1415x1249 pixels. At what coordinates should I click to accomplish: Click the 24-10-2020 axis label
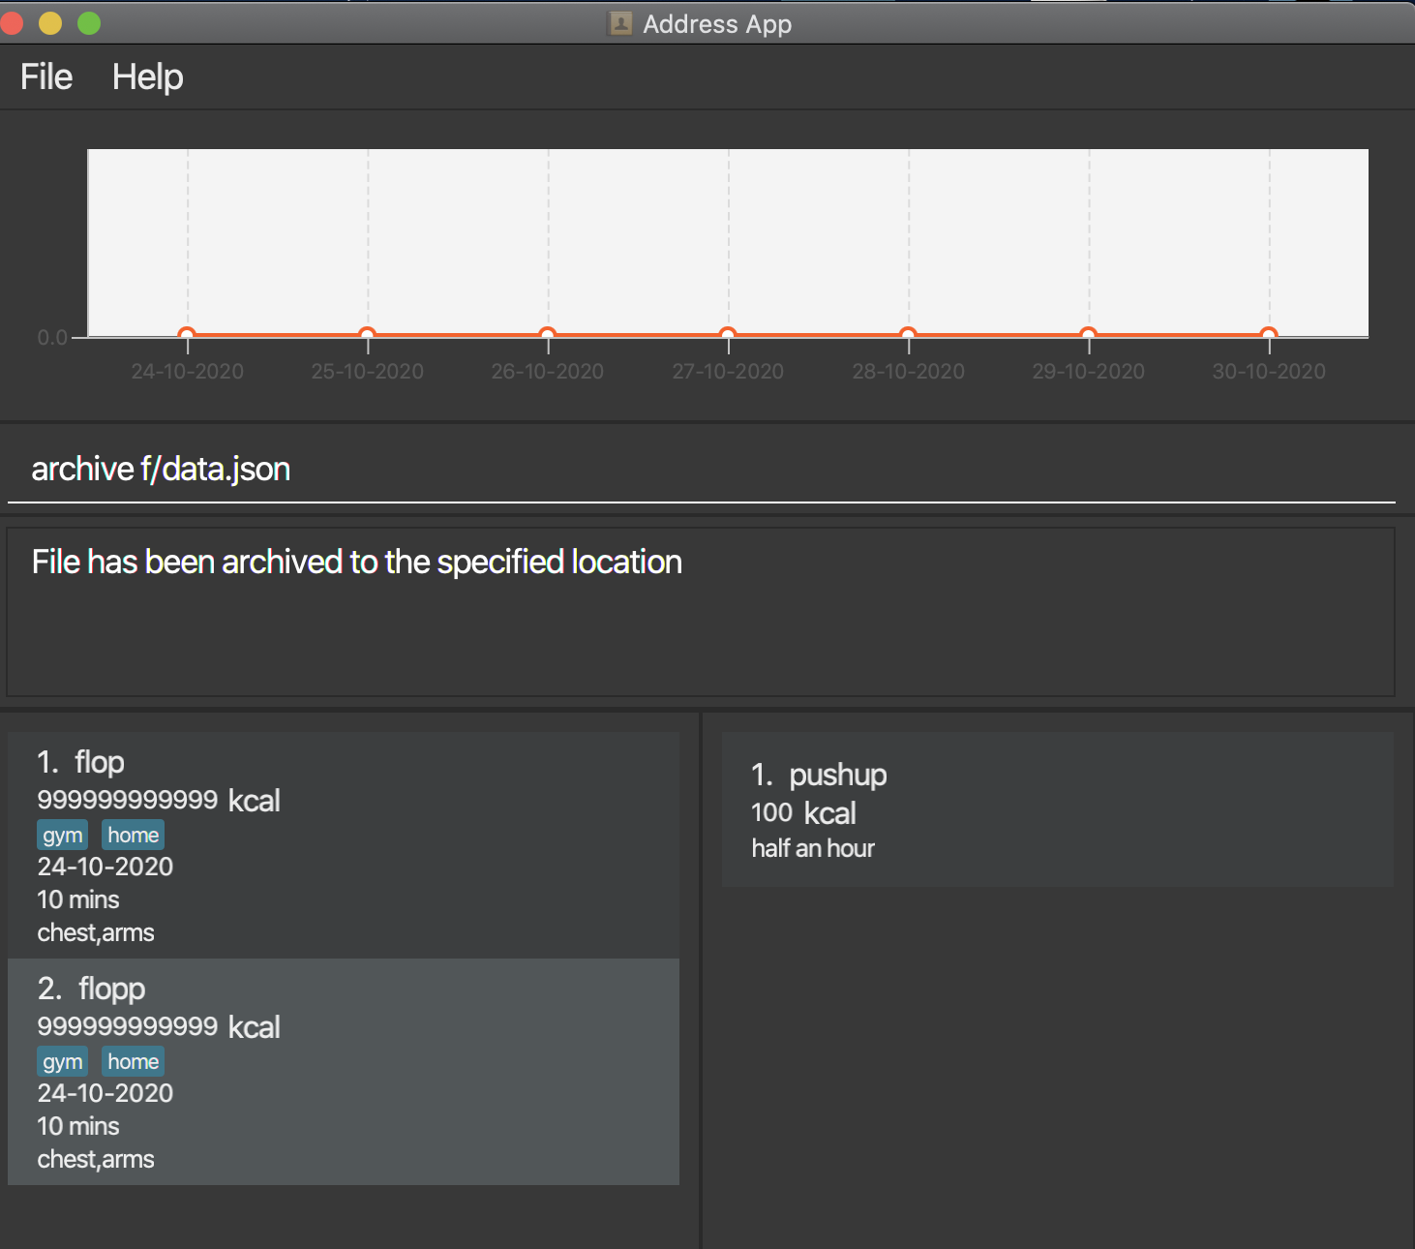point(188,371)
